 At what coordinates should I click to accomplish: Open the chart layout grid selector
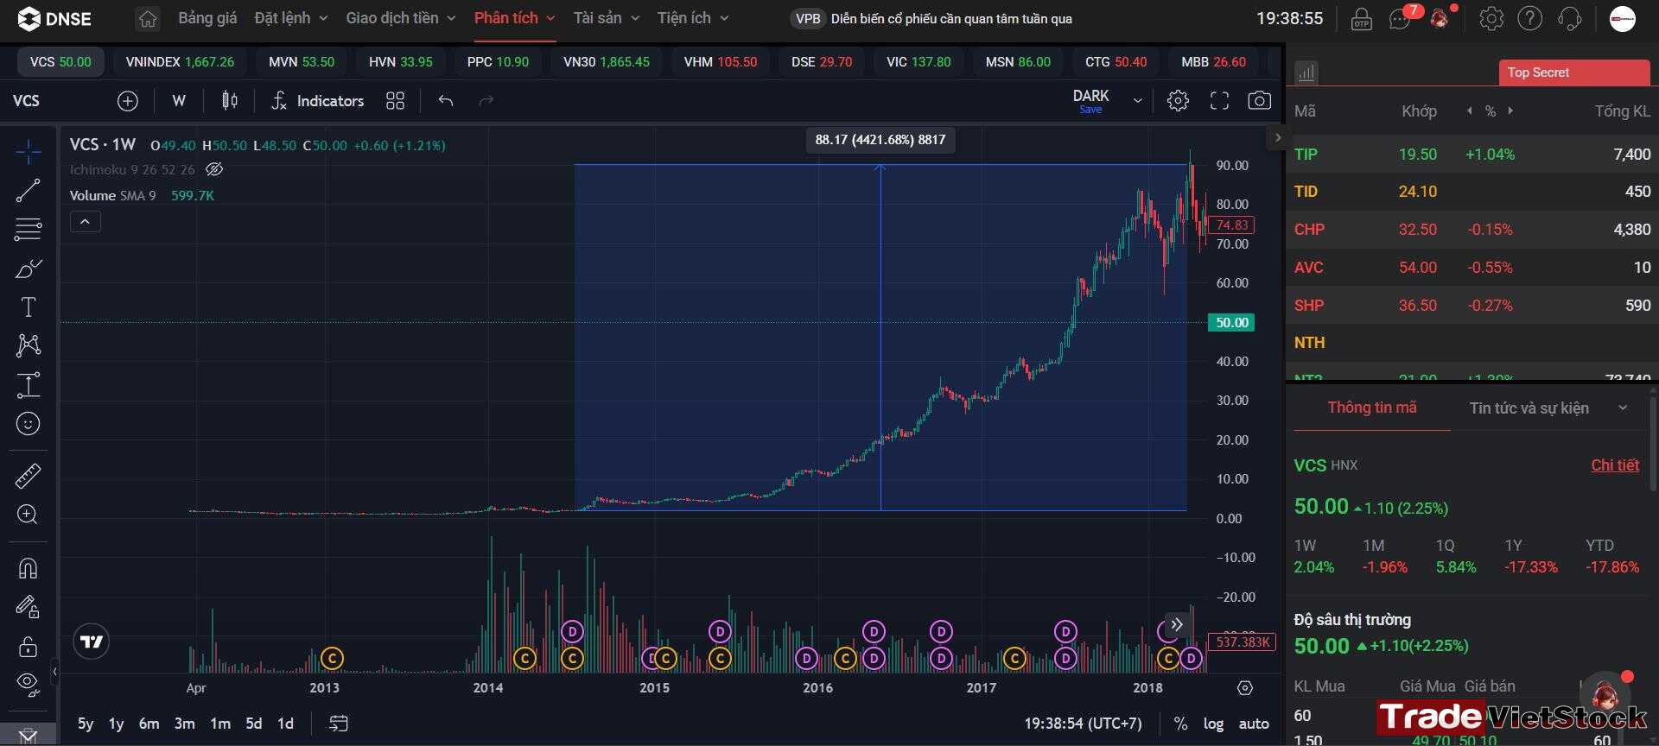395,101
